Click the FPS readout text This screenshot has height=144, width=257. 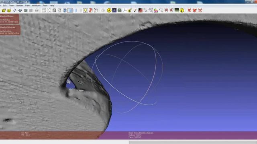point(25,135)
